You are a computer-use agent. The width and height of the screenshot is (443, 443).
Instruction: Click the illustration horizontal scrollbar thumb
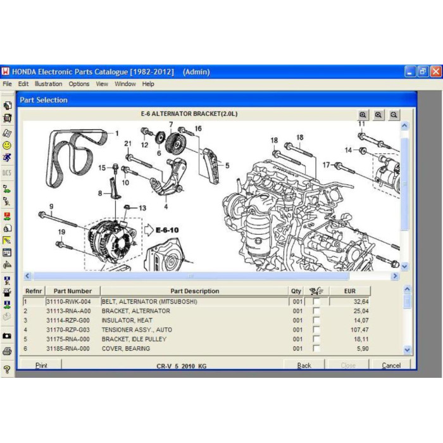point(191,276)
